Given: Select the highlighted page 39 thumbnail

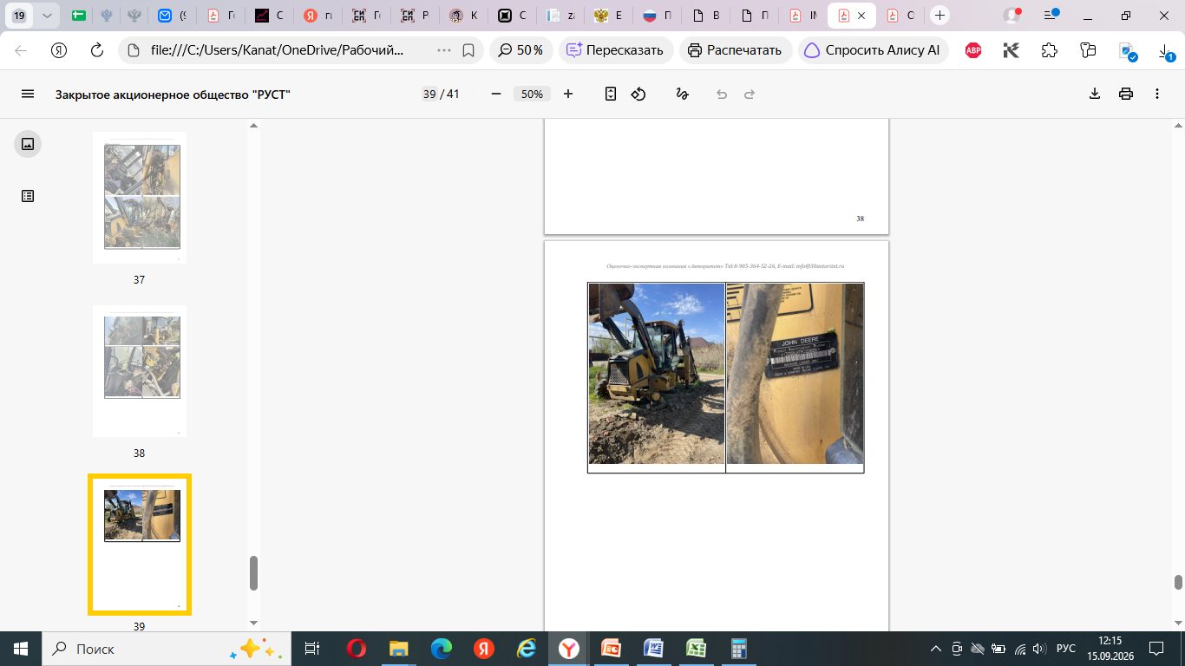Looking at the screenshot, I should click(140, 545).
